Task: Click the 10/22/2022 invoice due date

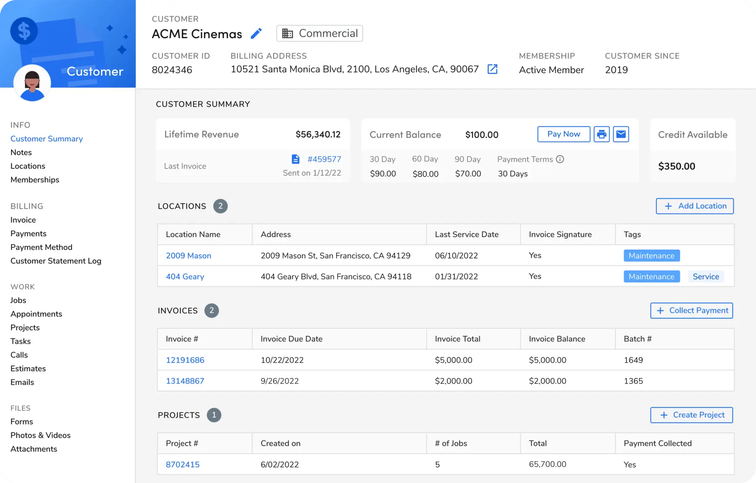Action: [282, 360]
